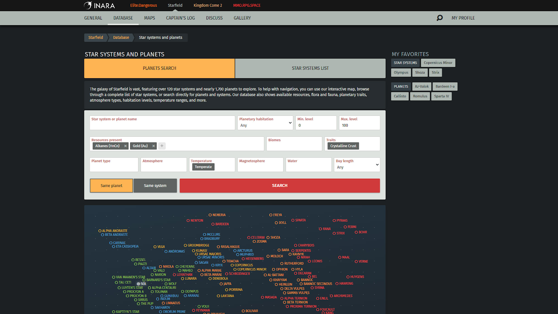The image size is (558, 314).
Task: Click the INARA logo
Action: [x=99, y=6]
